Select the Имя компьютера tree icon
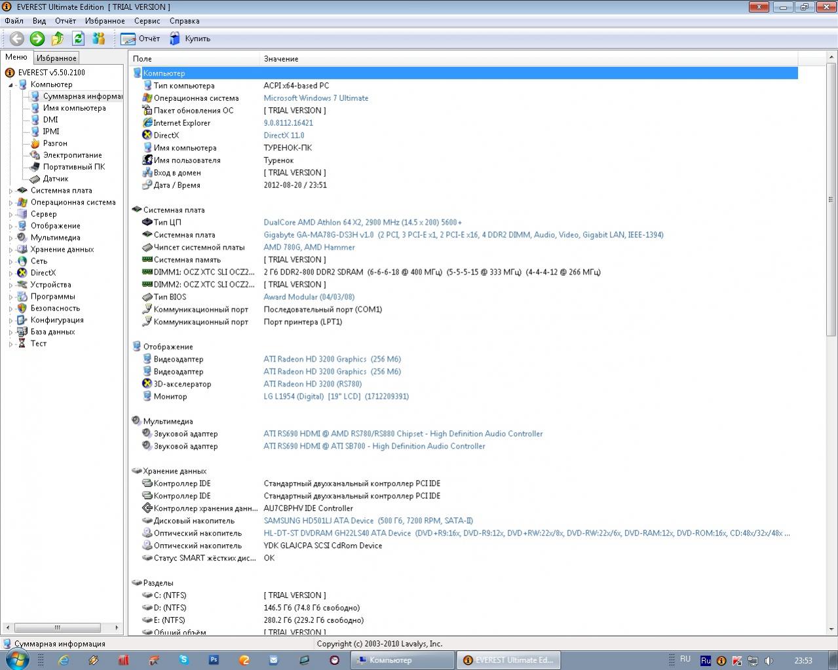 [35, 108]
